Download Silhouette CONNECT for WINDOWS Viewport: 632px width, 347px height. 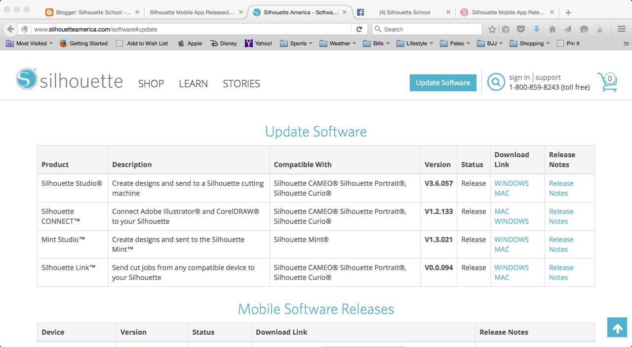(512, 221)
